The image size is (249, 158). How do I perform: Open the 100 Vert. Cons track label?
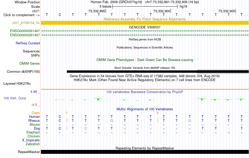[15, 98]
